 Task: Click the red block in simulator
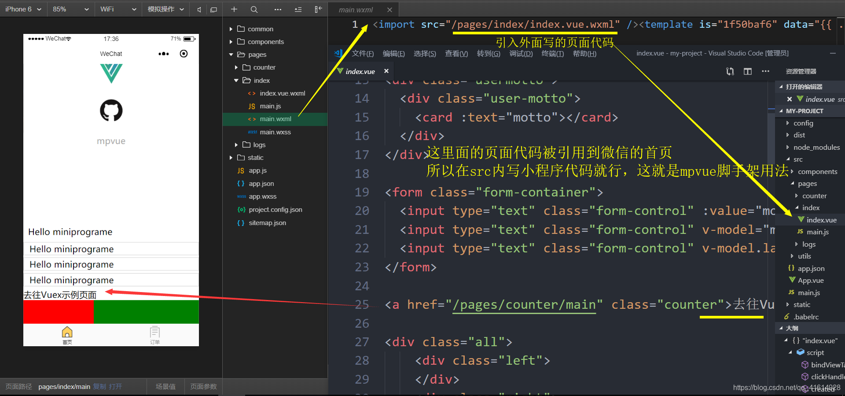pos(59,312)
